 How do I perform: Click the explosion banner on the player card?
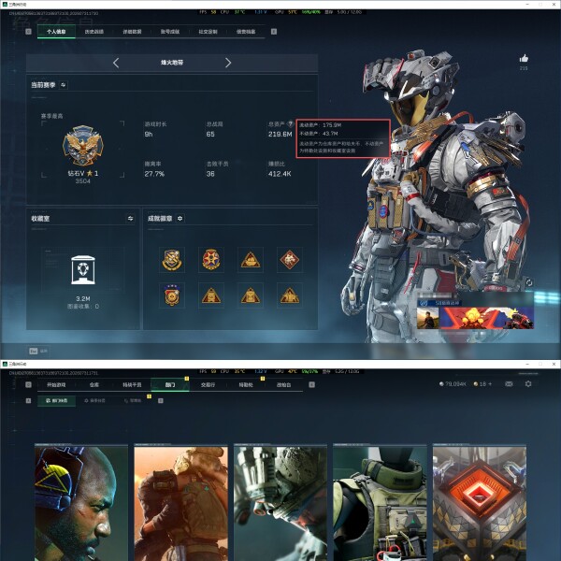tap(486, 318)
